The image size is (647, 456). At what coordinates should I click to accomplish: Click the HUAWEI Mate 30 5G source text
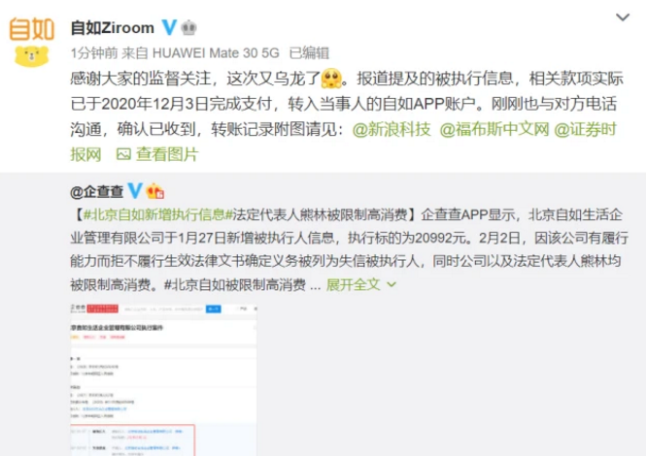(216, 53)
